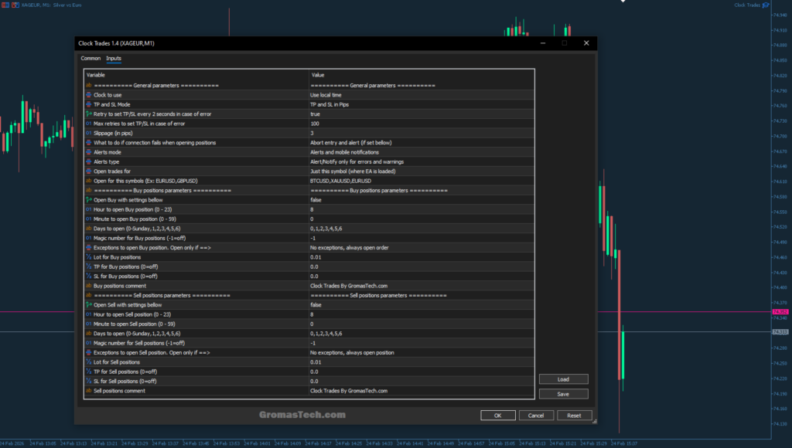Click the integer icon of Hour to open Sell

89,314
